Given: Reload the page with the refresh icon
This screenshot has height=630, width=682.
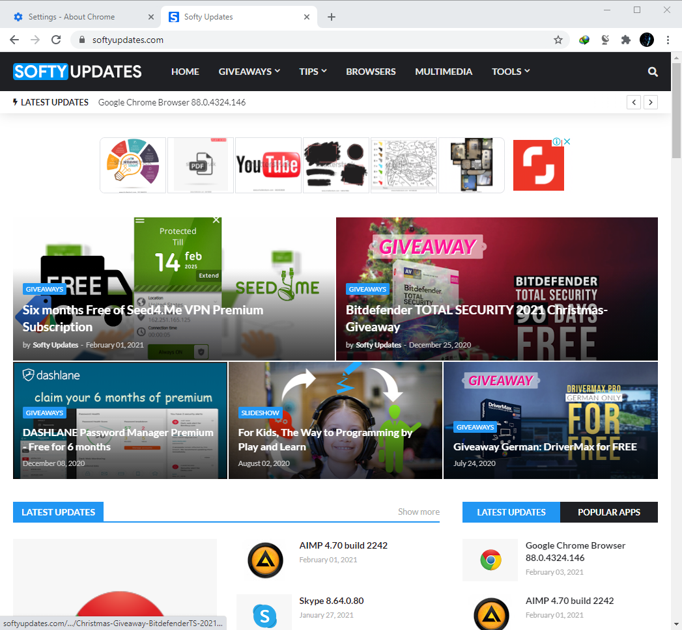Looking at the screenshot, I should (x=56, y=40).
